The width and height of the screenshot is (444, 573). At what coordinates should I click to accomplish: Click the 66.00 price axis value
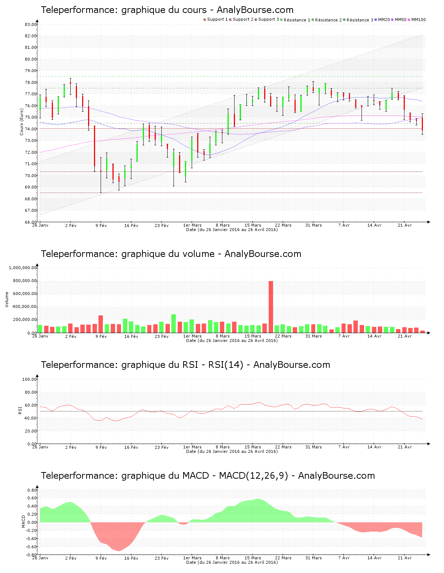[x=30, y=222]
